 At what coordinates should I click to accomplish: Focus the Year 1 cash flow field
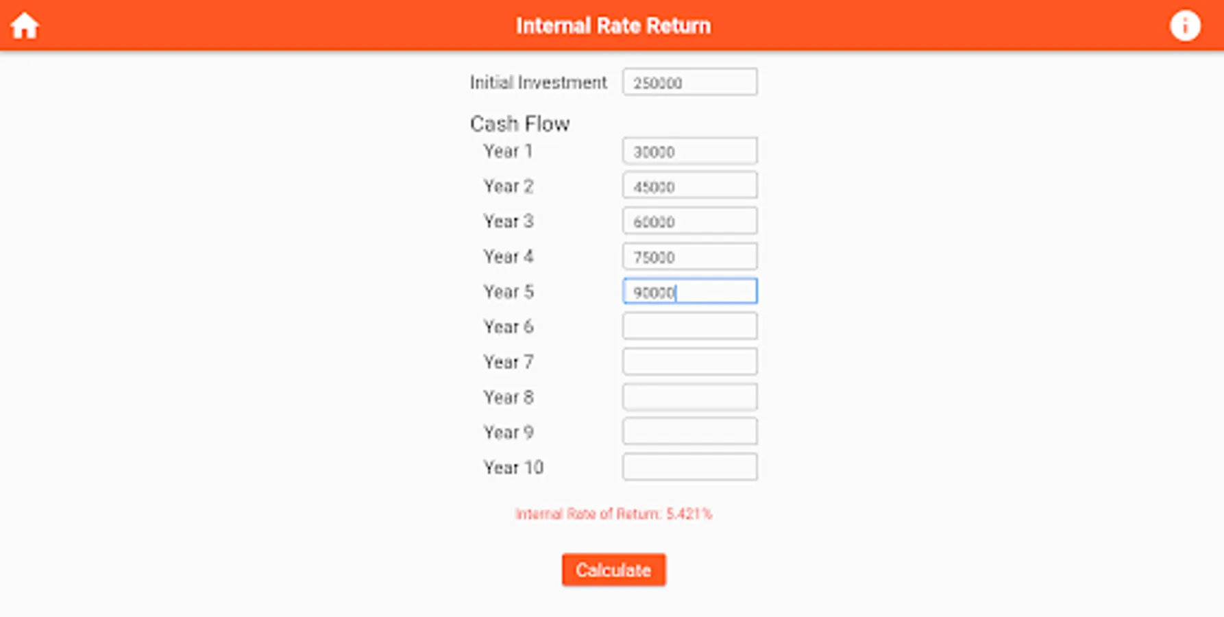pos(689,152)
